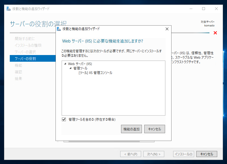Maximize the main wizard window
227x164 pixels.
coord(204,9)
